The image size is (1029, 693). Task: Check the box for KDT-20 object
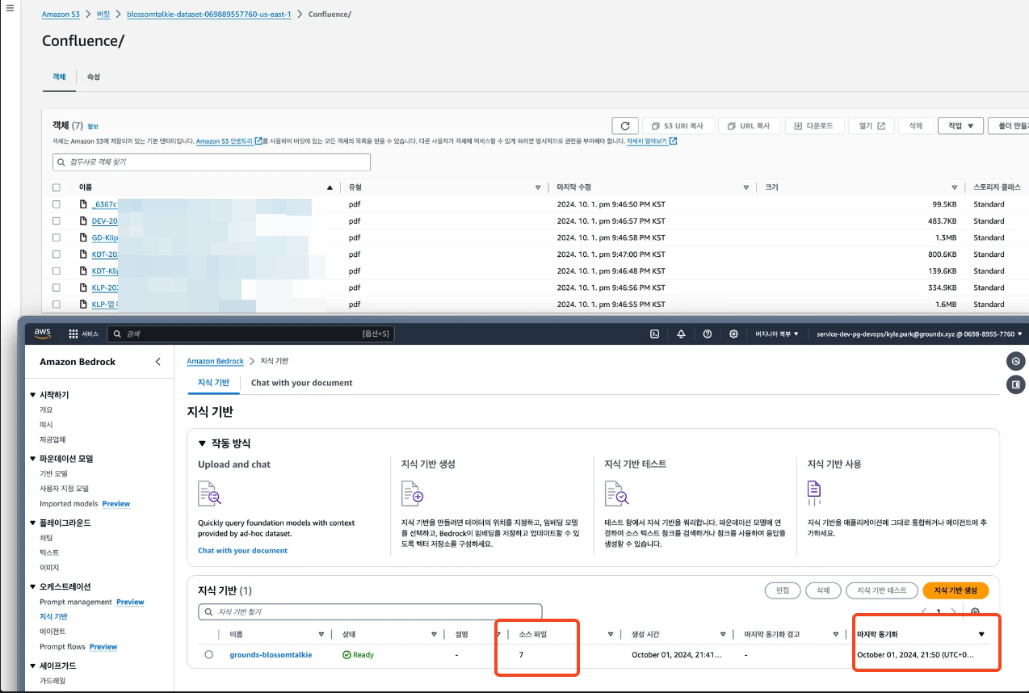[57, 254]
